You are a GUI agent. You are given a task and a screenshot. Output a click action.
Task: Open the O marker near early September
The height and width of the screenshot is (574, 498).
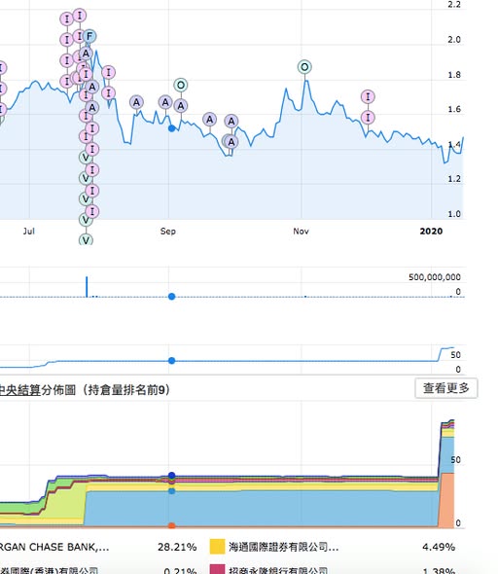180,86
